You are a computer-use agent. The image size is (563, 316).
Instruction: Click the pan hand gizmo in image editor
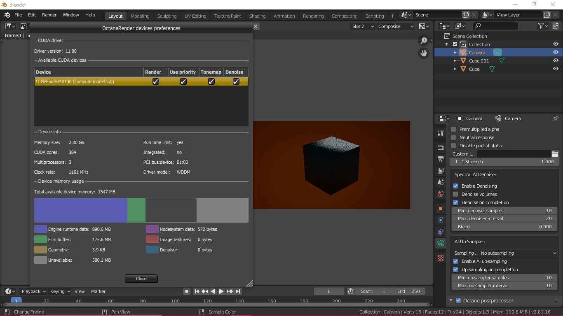pos(424,53)
